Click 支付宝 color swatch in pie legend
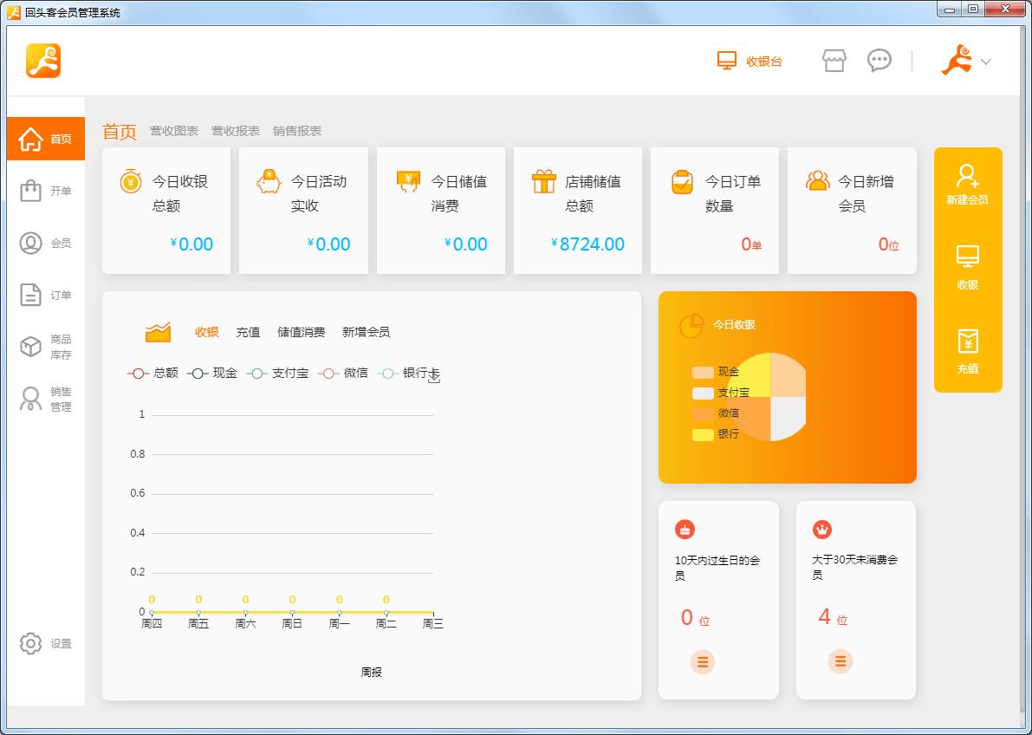Screen dimensions: 1032x735 703,394
